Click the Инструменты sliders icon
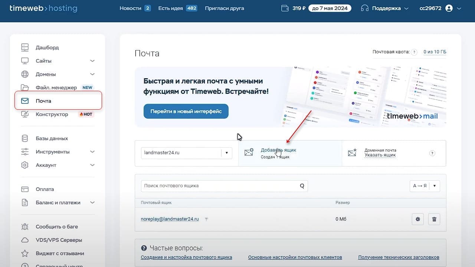 coord(25,152)
